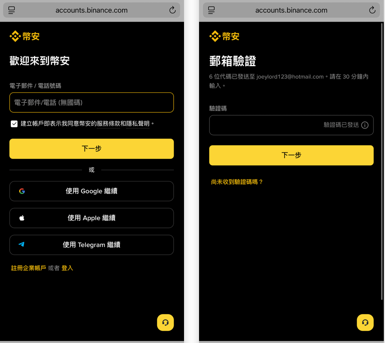The image size is (385, 343).
Task: Click 下一步 on the 郵箱驗證 screen
Action: click(x=291, y=155)
